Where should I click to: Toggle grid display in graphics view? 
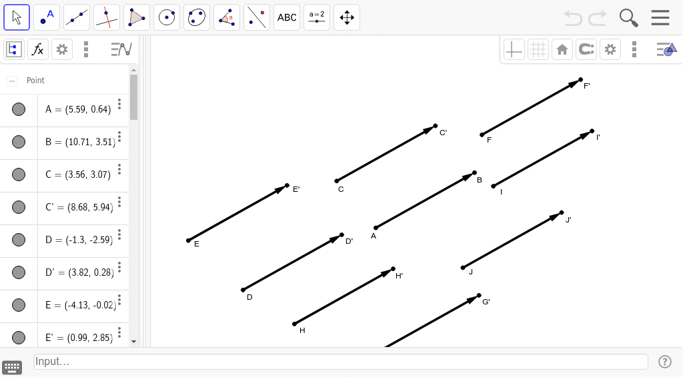(538, 49)
